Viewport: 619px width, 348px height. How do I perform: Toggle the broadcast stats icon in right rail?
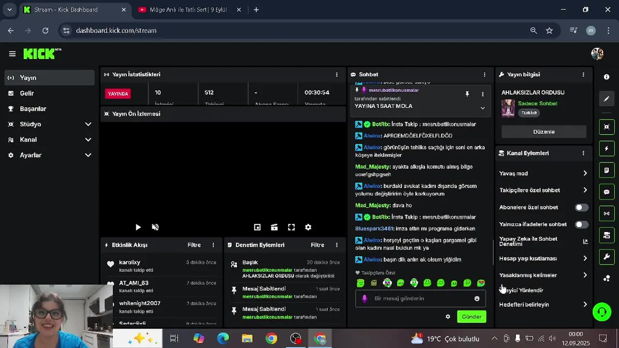(606, 213)
